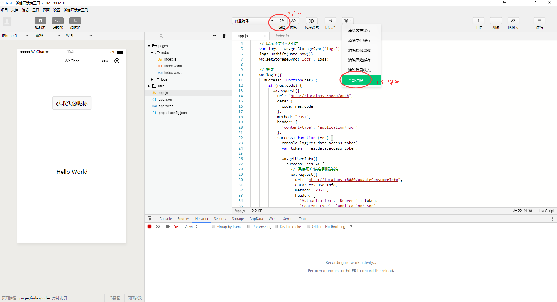Viewport: 557px width, 302px height.
Task: Select 清除数据缓存 menu entry
Action: pyautogui.click(x=361, y=31)
